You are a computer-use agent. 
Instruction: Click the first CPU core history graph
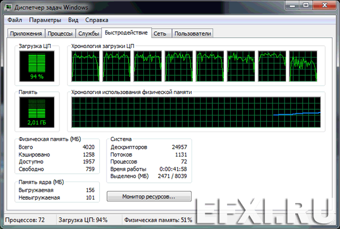(86, 66)
